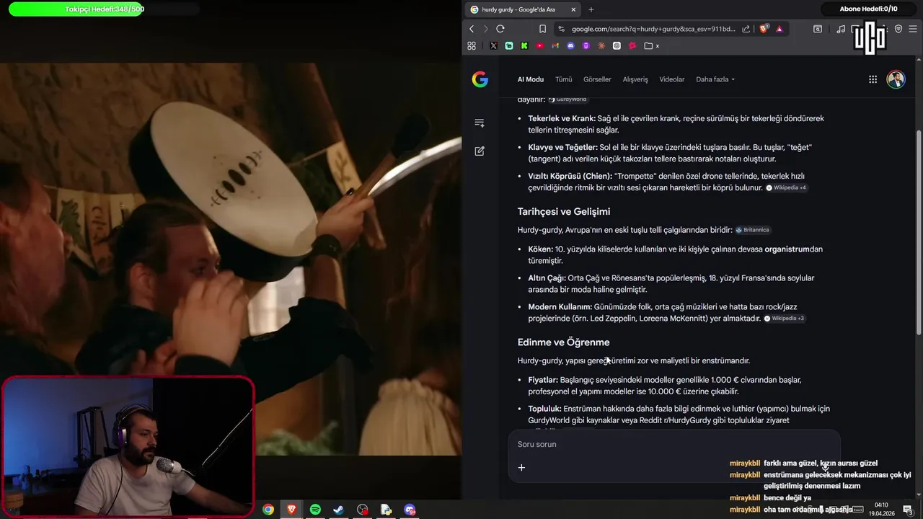Switch to the Tümü tab
923x519 pixels.
tap(563, 79)
